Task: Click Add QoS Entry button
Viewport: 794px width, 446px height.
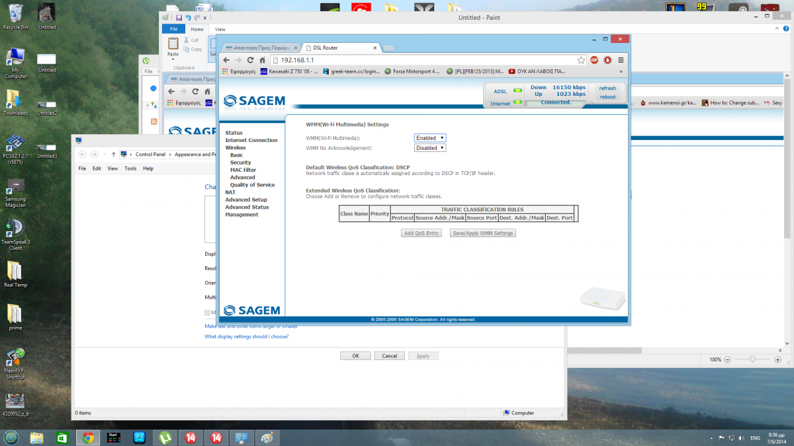Action: (421, 233)
